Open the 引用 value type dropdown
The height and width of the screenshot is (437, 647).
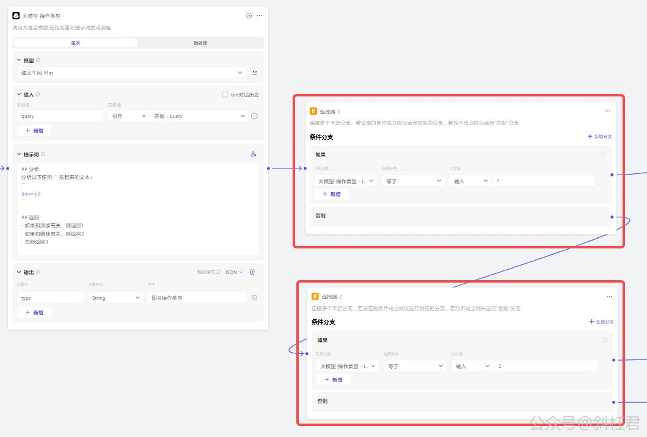coord(128,116)
